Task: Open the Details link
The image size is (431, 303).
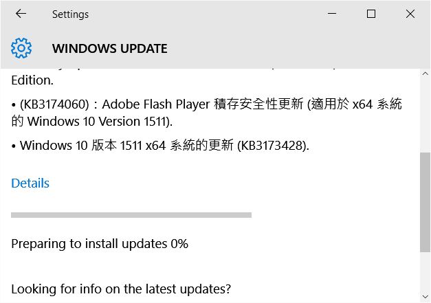Action: click(x=30, y=183)
